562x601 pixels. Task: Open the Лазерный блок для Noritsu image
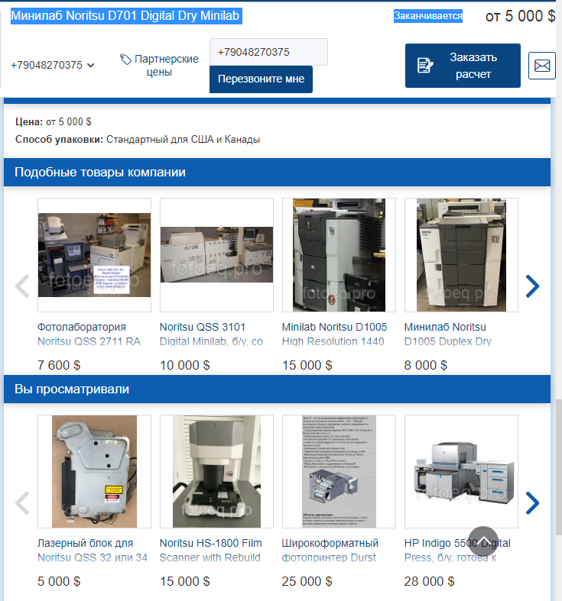[94, 471]
